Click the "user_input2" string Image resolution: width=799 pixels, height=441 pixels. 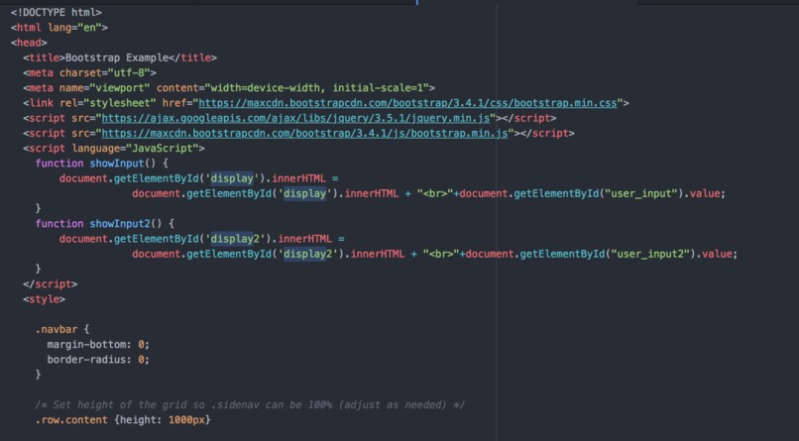pos(650,254)
